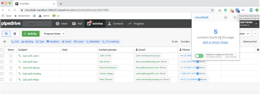The height and width of the screenshot is (94, 260).
Task: Click the QS browser extension icon
Action: [x=243, y=10]
